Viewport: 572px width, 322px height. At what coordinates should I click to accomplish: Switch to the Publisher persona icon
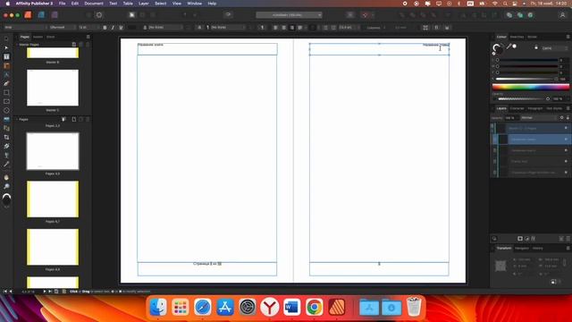(x=28, y=15)
